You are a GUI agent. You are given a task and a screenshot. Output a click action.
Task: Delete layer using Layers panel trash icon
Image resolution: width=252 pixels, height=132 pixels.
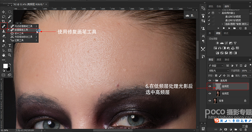coord(246,129)
